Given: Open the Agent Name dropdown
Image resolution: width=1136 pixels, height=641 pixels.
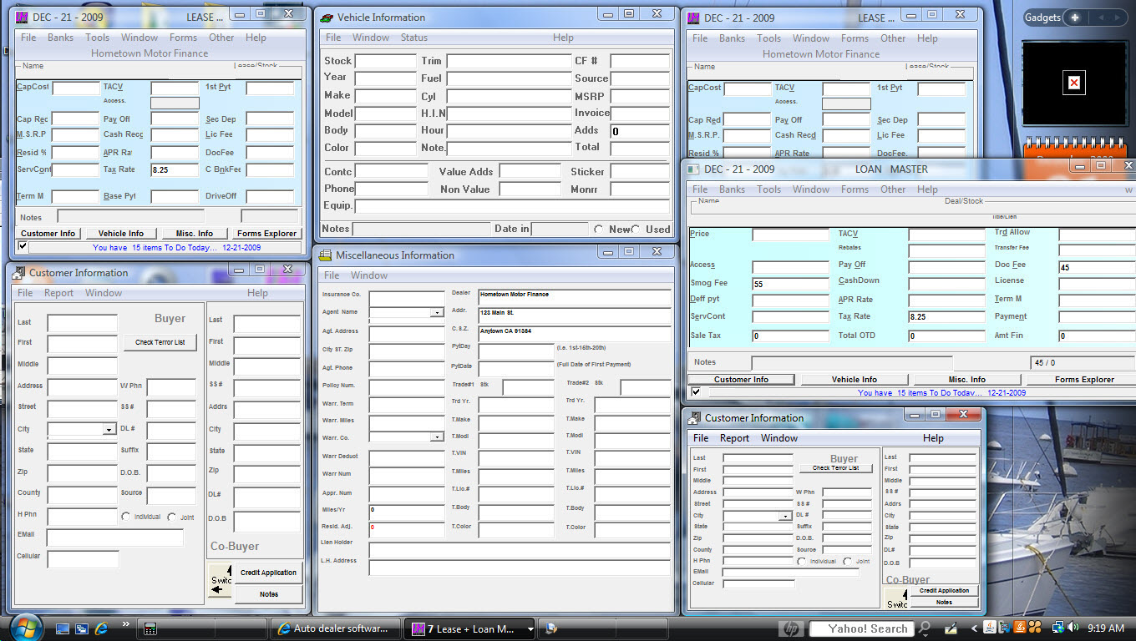Looking at the screenshot, I should pyautogui.click(x=436, y=313).
